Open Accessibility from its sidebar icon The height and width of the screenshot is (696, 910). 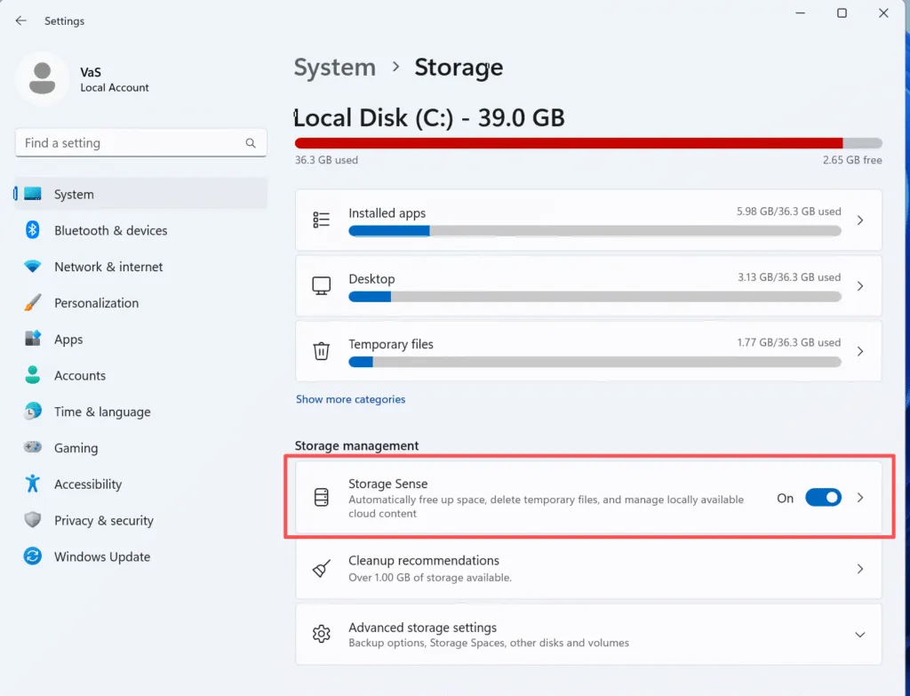pyautogui.click(x=31, y=484)
